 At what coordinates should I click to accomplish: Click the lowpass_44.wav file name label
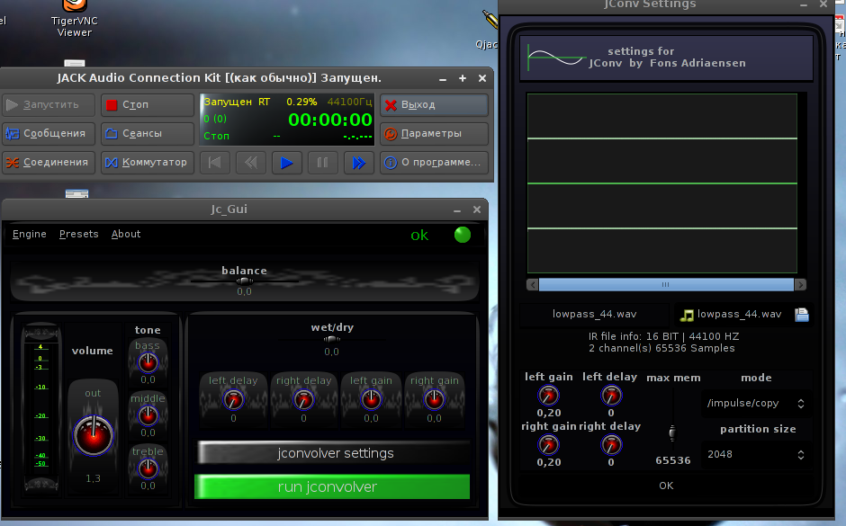(x=594, y=314)
